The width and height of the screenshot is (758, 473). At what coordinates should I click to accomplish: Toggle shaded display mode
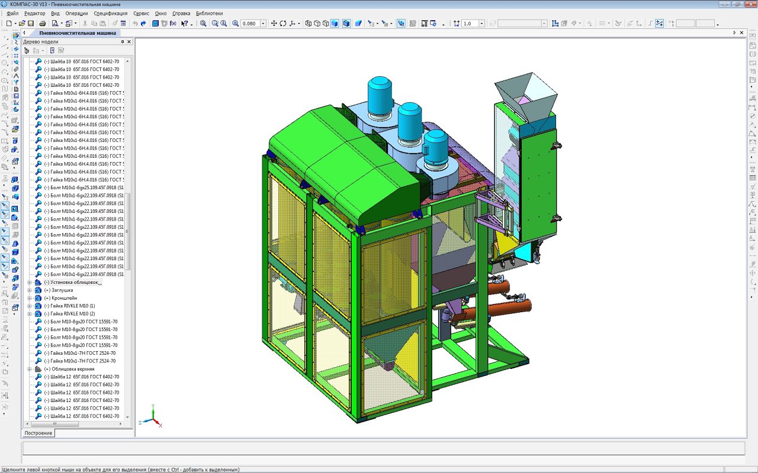335,24
